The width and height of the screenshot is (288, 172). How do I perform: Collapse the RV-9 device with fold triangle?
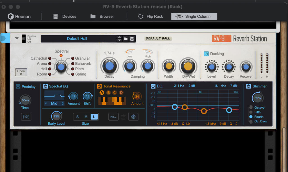pyautogui.click(x=17, y=38)
